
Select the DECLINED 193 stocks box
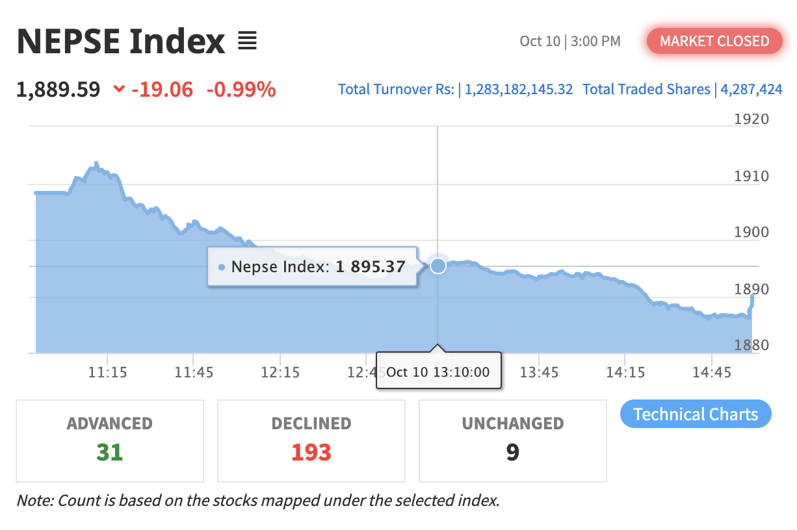(x=311, y=440)
